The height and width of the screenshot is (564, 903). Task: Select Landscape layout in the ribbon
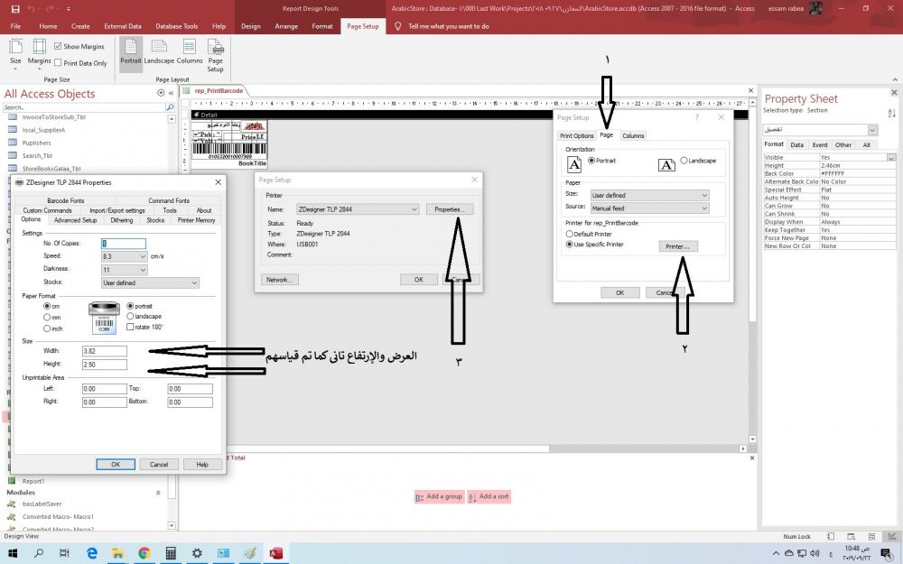159,52
